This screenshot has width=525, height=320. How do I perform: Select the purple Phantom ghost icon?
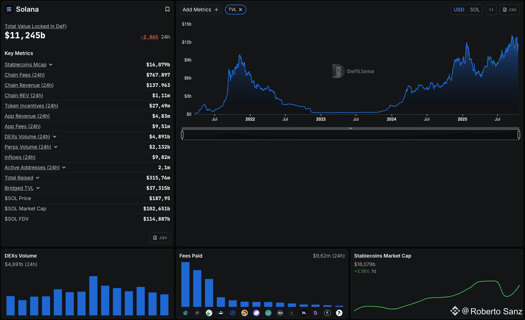tap(256, 313)
